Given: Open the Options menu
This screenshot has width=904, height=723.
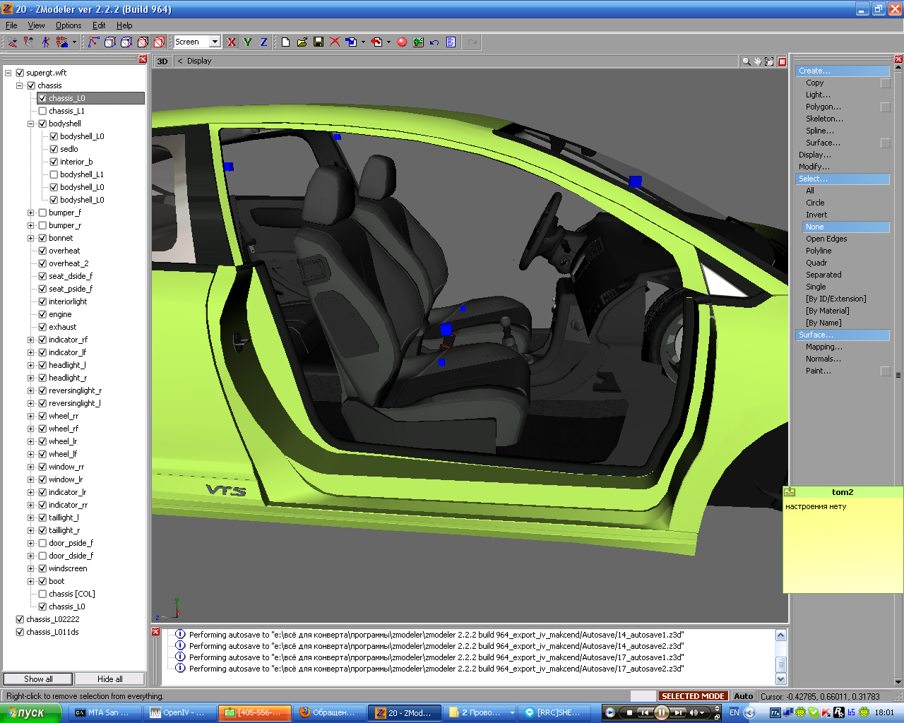Looking at the screenshot, I should pos(69,25).
